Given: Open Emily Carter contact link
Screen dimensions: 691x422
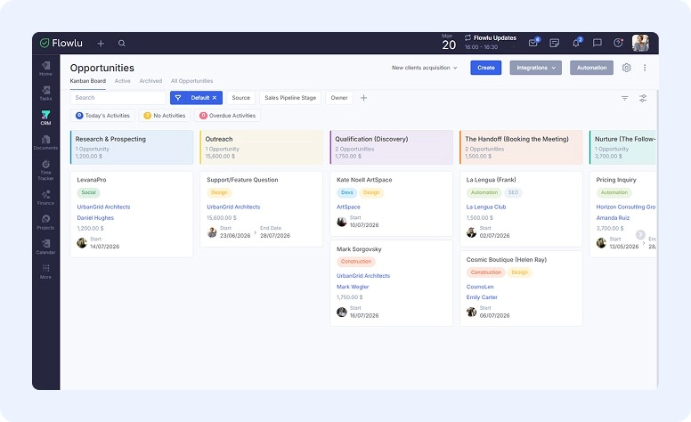Looking at the screenshot, I should click(482, 297).
